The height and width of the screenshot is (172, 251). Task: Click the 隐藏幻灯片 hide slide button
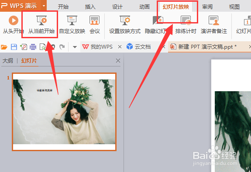tap(158, 24)
